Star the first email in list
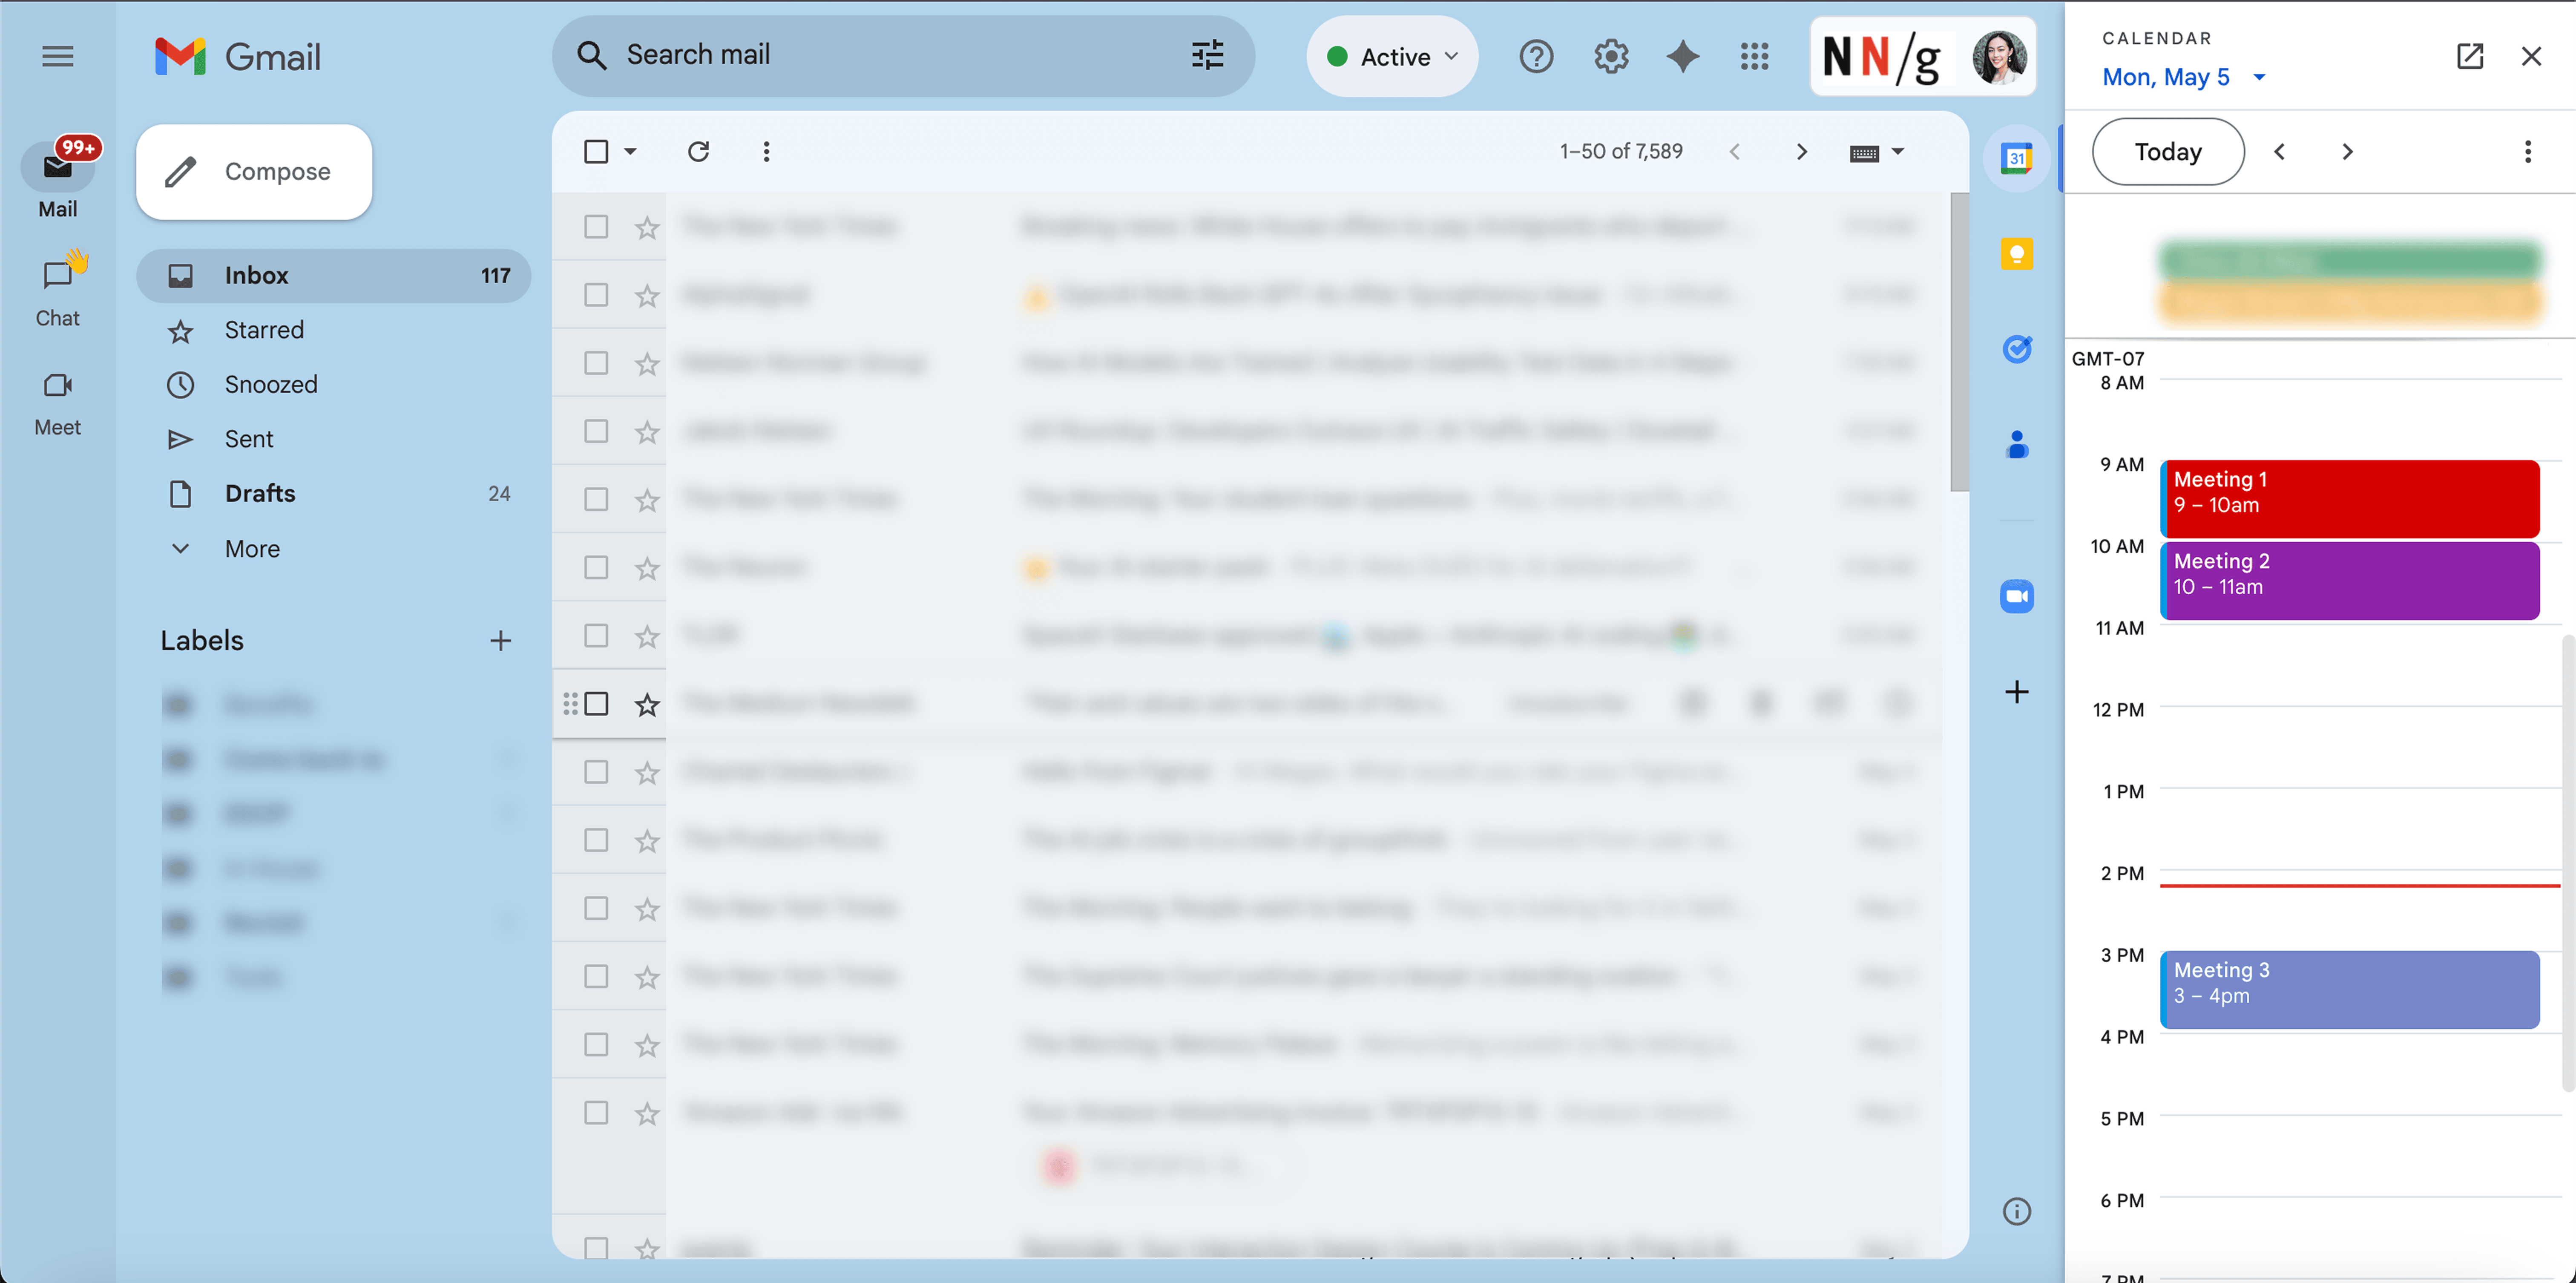Image resolution: width=2576 pixels, height=1283 pixels. [647, 228]
